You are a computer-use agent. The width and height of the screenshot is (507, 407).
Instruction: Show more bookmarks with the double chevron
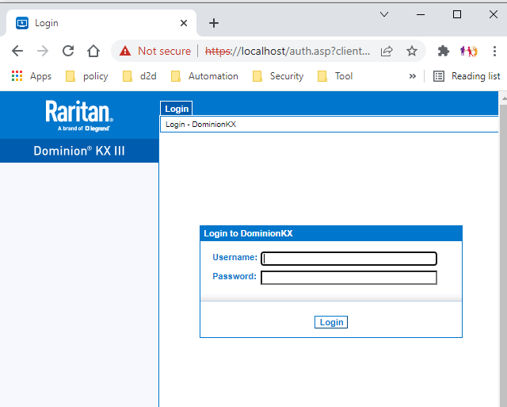(412, 76)
